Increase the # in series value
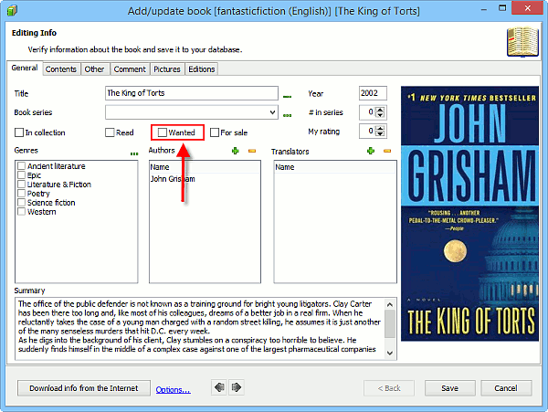This screenshot has height=412, width=548. point(380,110)
